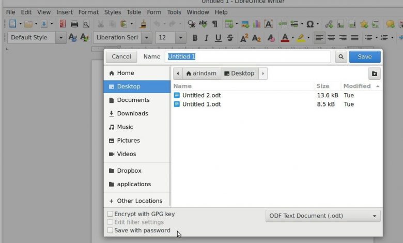Image resolution: width=403 pixels, height=243 pixels.
Task: Click search magnifier in save dialog
Action: coord(341,56)
